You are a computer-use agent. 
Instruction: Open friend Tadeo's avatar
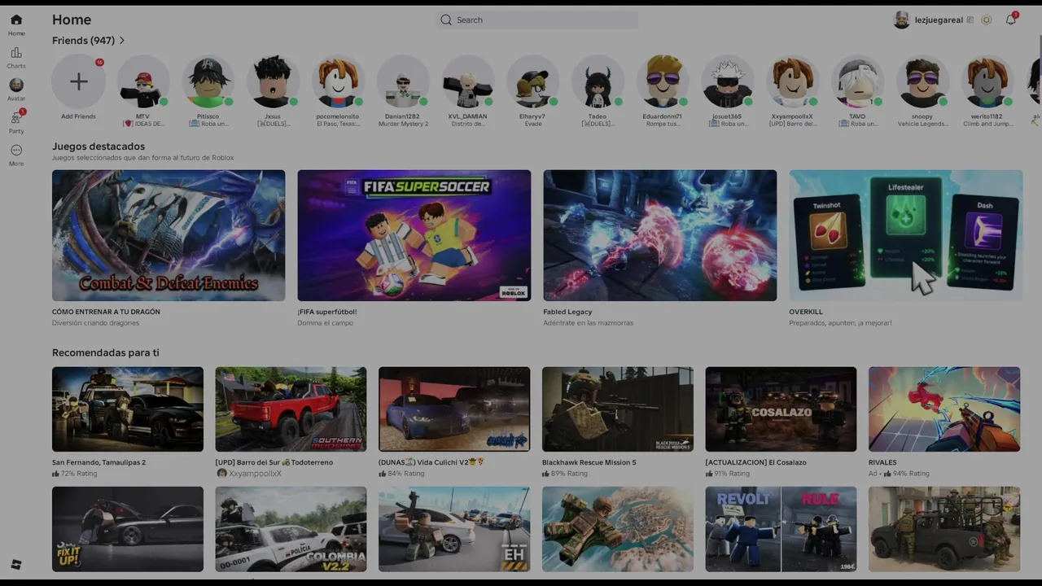click(598, 81)
